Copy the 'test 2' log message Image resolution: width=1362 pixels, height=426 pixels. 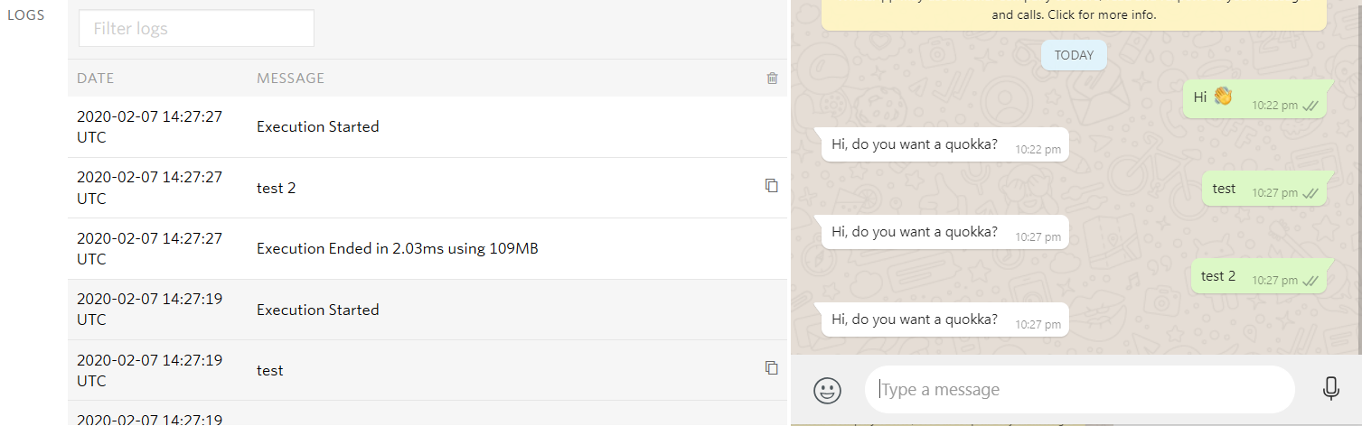pyautogui.click(x=771, y=185)
